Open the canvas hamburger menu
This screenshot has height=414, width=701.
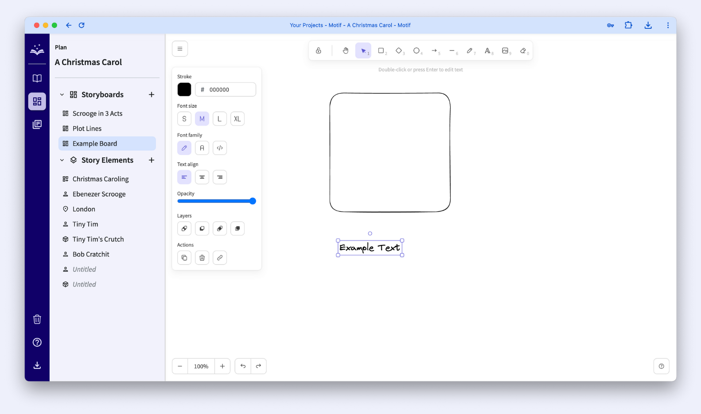180,49
